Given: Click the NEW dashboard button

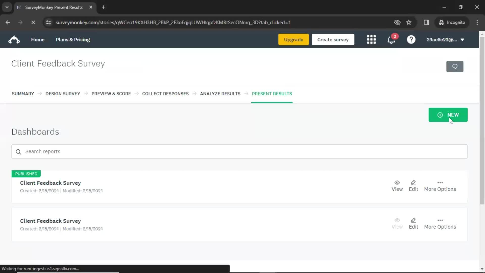Looking at the screenshot, I should pos(448,115).
